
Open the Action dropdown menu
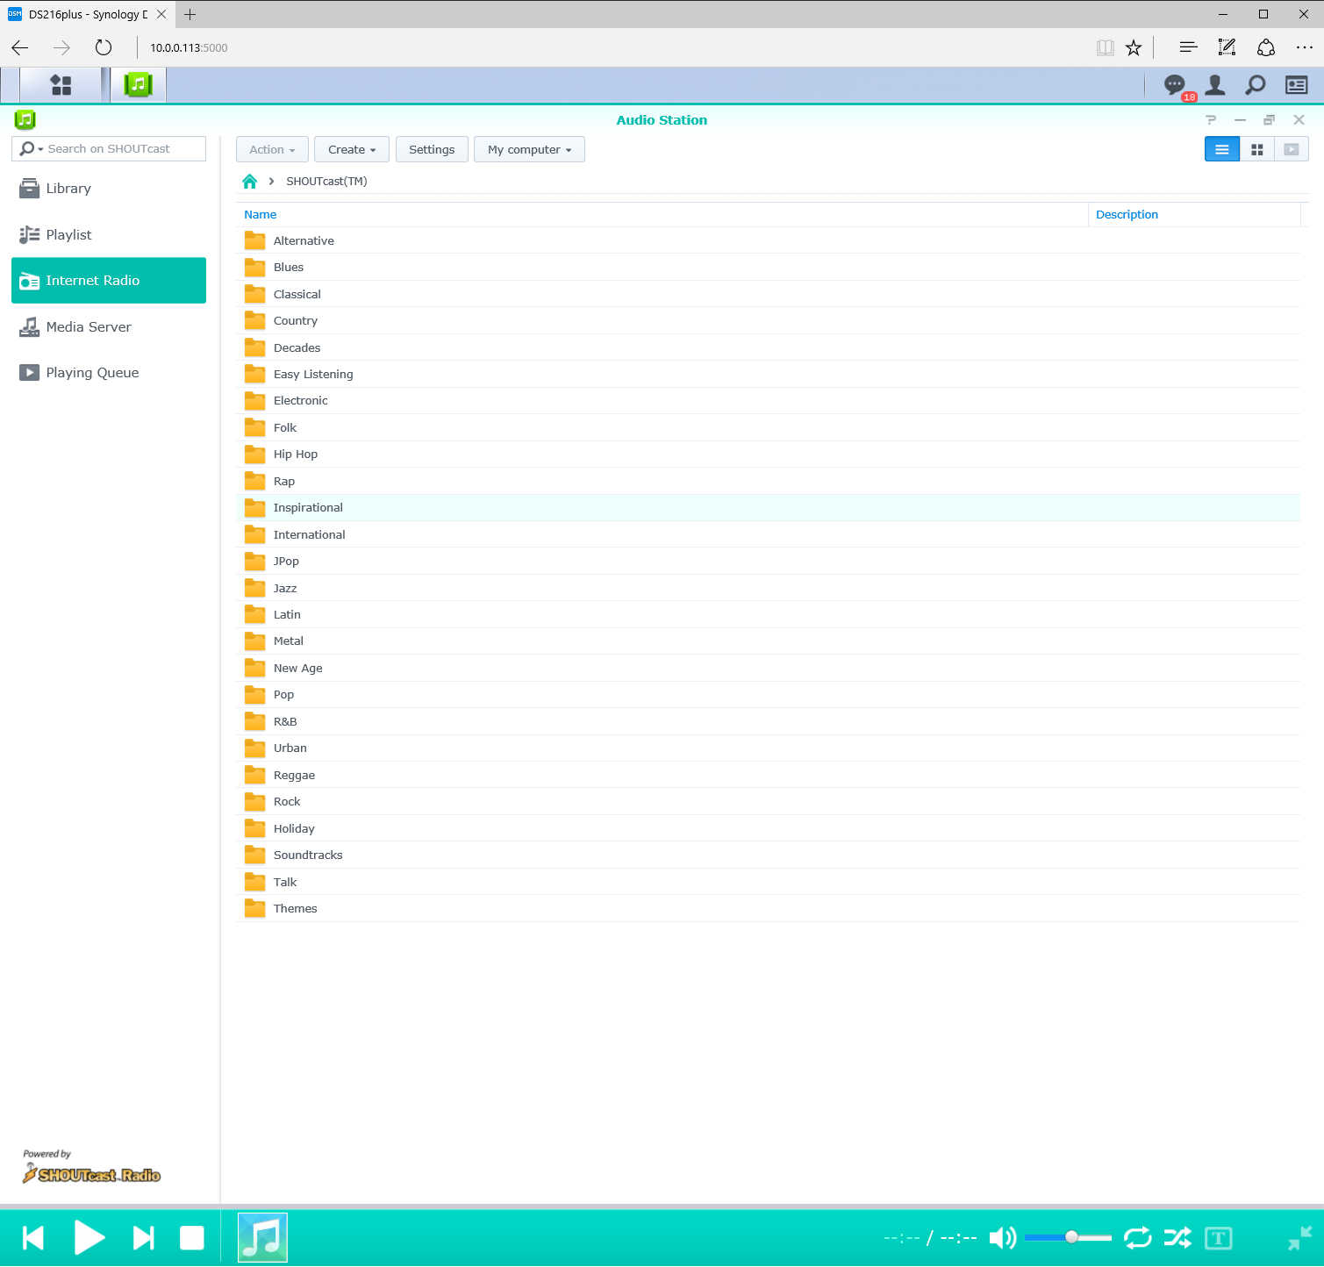[x=272, y=150]
